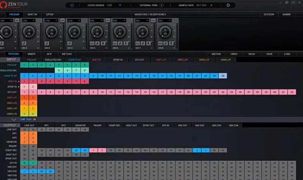Toggle mute cell for LINE OUT row, first column
The height and width of the screenshot is (180, 303).
pos(24,129)
